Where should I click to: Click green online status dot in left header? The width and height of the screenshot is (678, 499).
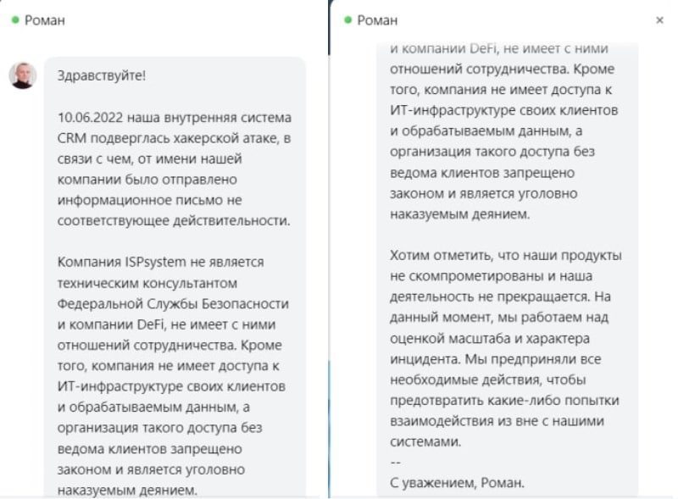coord(15,19)
